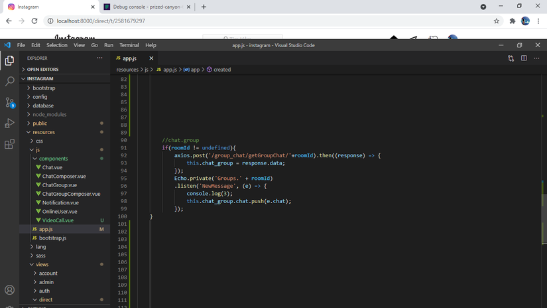Close the app.js editor tab

click(151, 58)
